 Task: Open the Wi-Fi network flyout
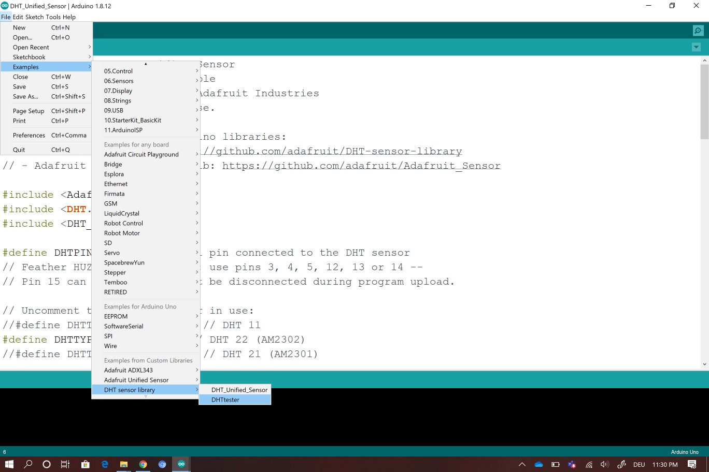[589, 464]
